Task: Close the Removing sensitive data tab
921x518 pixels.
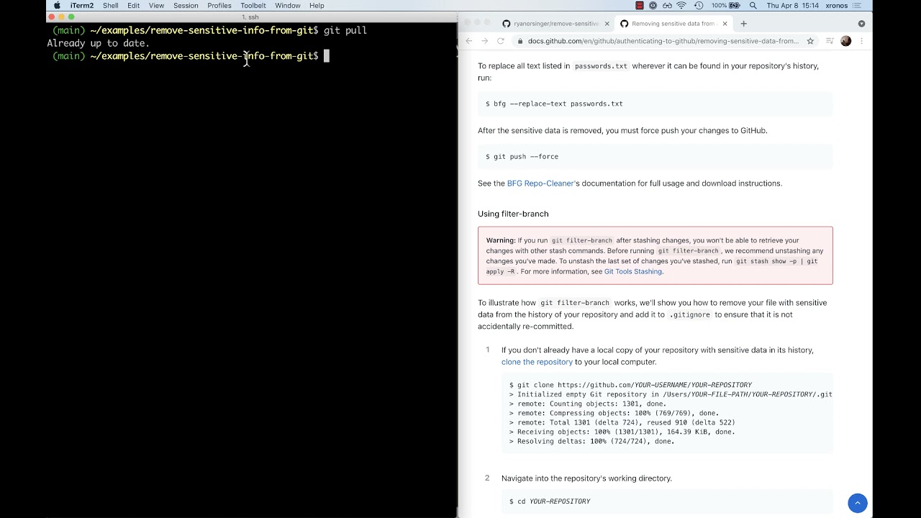Action: coord(725,23)
